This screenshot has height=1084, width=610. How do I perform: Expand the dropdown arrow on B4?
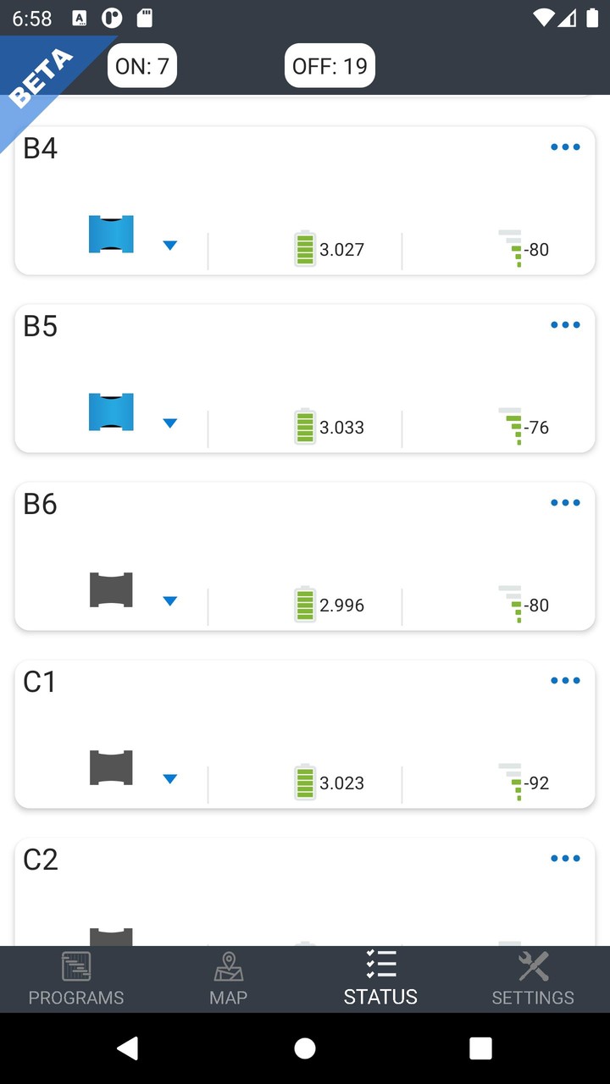(169, 246)
